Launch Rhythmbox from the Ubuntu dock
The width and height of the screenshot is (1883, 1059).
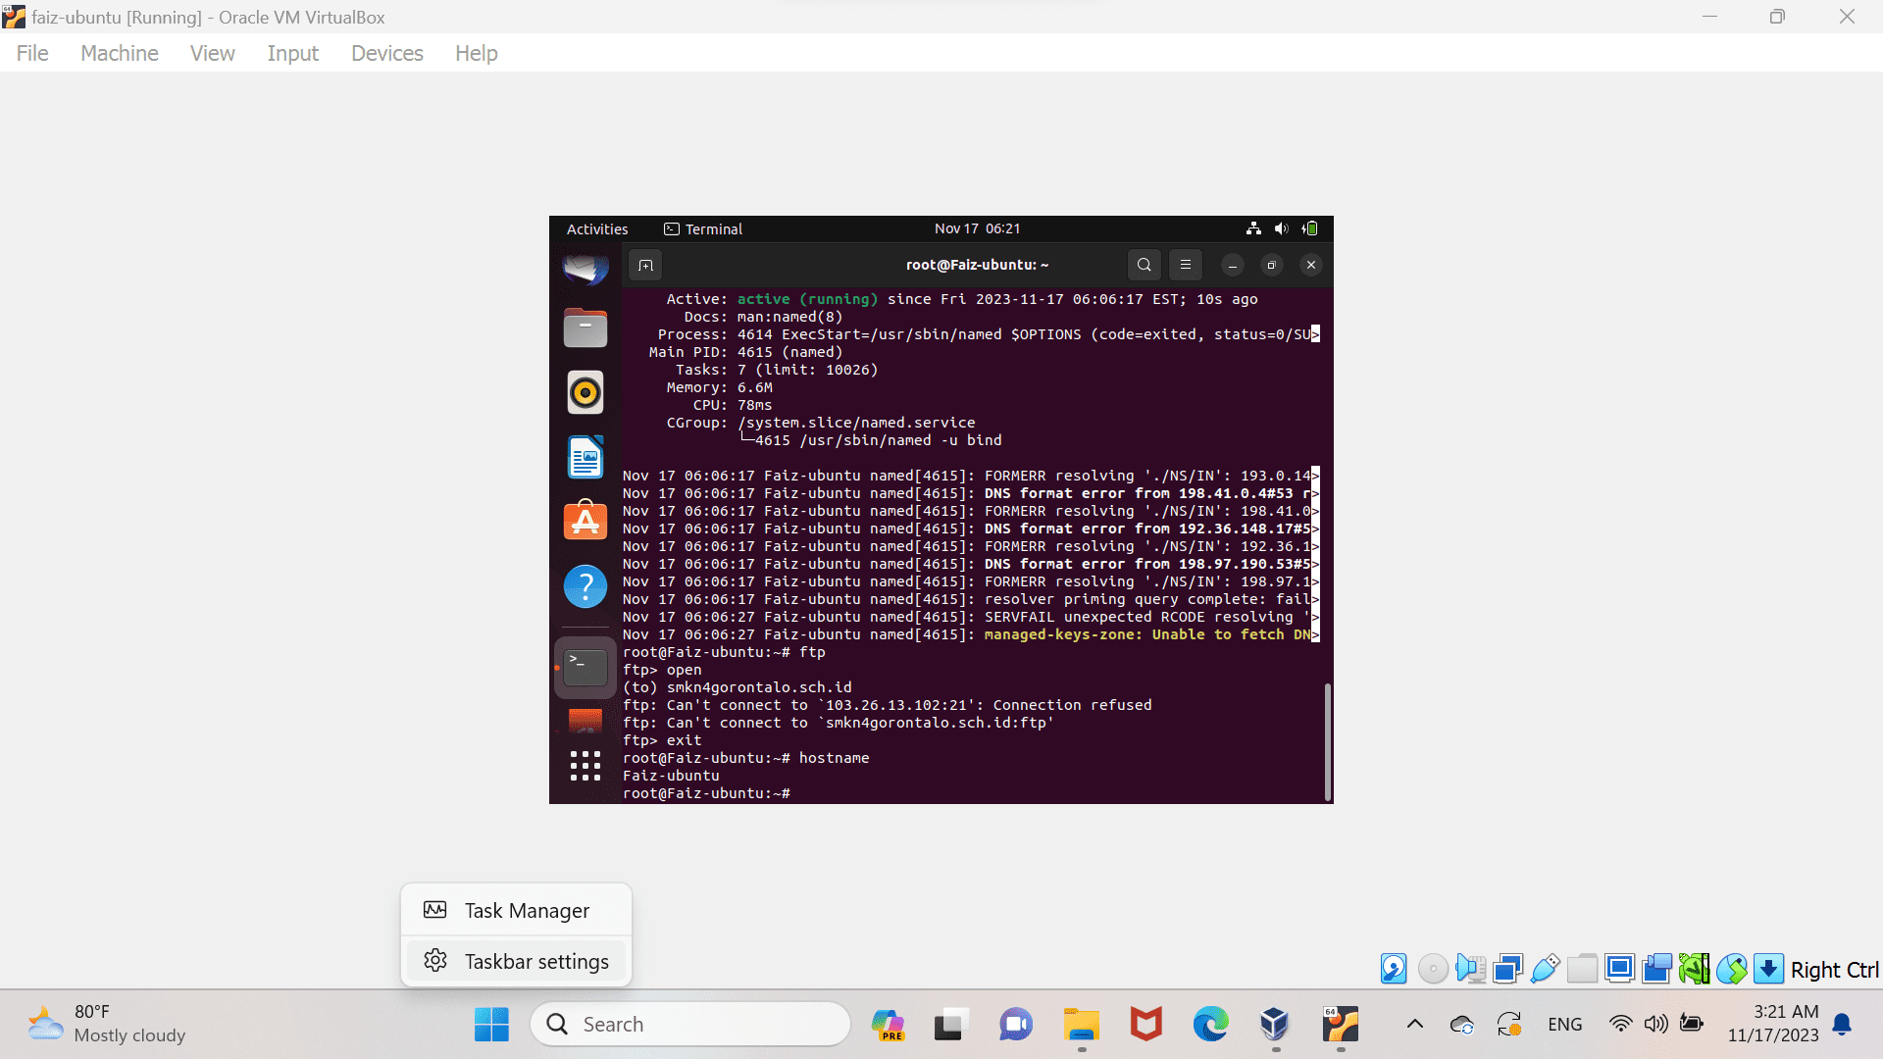point(585,392)
